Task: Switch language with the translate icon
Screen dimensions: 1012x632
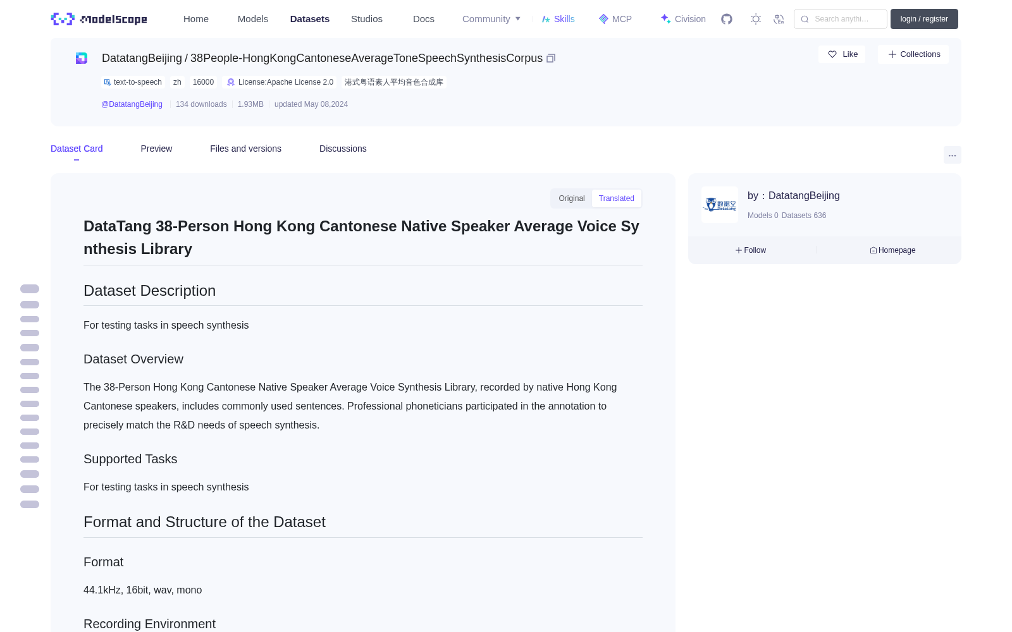Action: click(x=779, y=19)
